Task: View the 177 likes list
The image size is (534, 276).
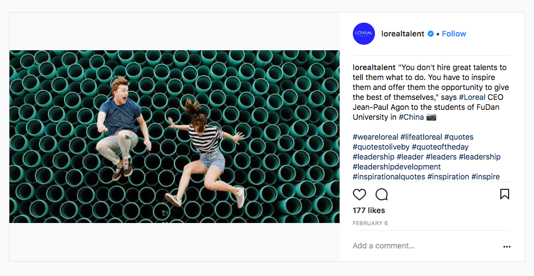Action: tap(369, 210)
